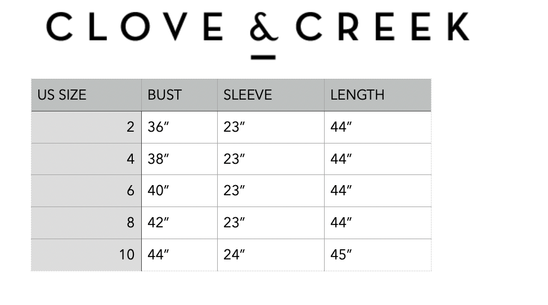Select the BUST column header

point(164,95)
